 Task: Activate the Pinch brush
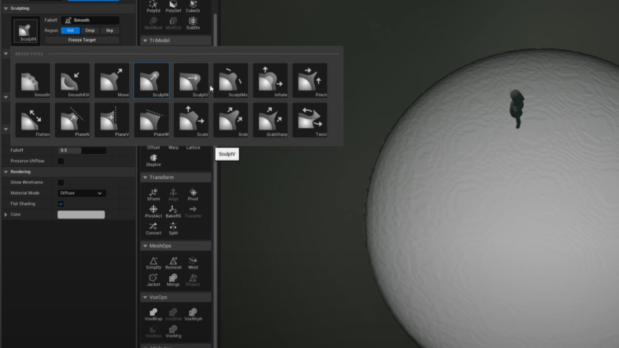(x=310, y=80)
